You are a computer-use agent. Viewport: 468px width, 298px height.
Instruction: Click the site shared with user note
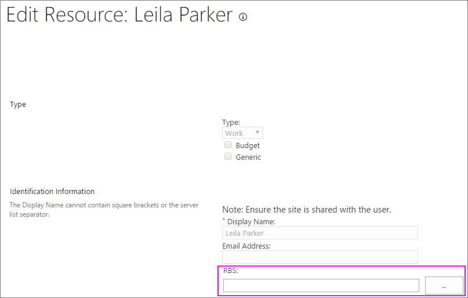click(307, 210)
